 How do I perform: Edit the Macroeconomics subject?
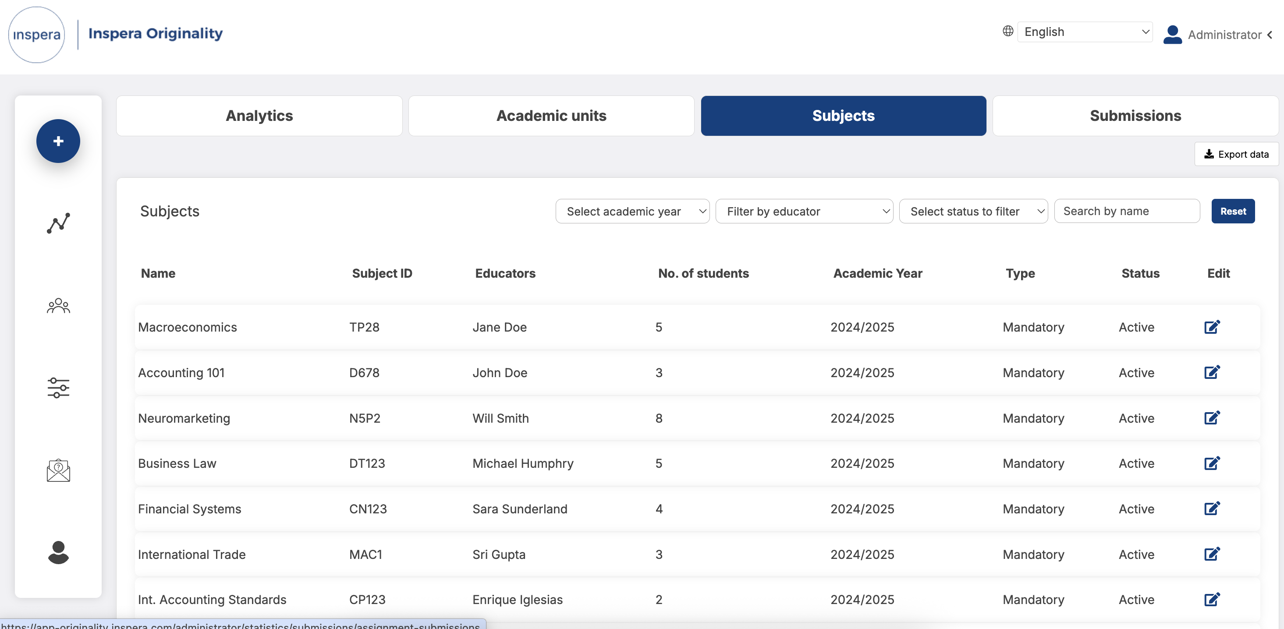(1212, 327)
